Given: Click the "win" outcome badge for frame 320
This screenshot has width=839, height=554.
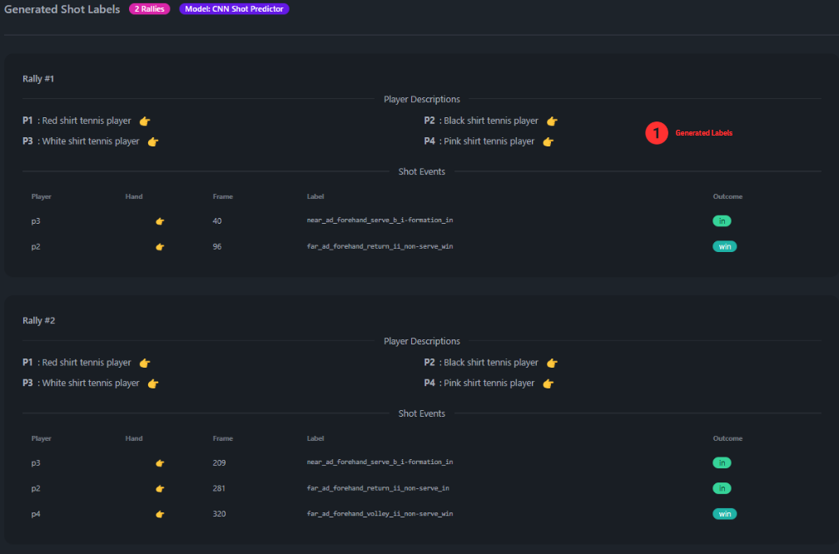Looking at the screenshot, I should click(x=724, y=514).
